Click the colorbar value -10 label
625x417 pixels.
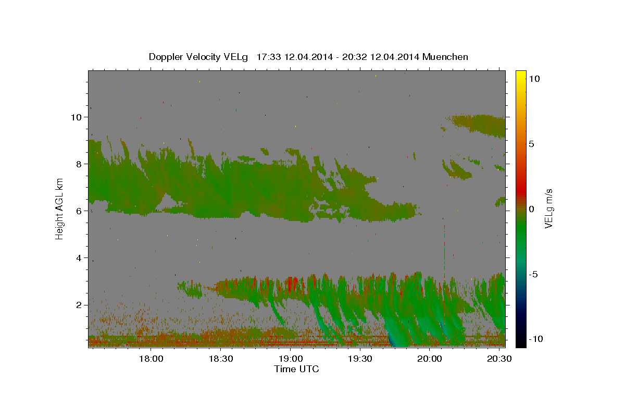pyautogui.click(x=536, y=339)
